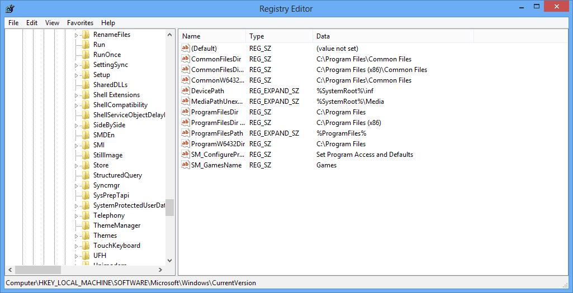
Task: Sort values by the Name column header
Action: click(212, 36)
